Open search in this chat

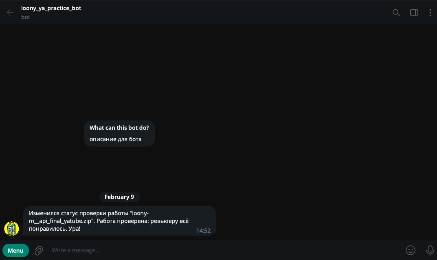click(x=396, y=13)
